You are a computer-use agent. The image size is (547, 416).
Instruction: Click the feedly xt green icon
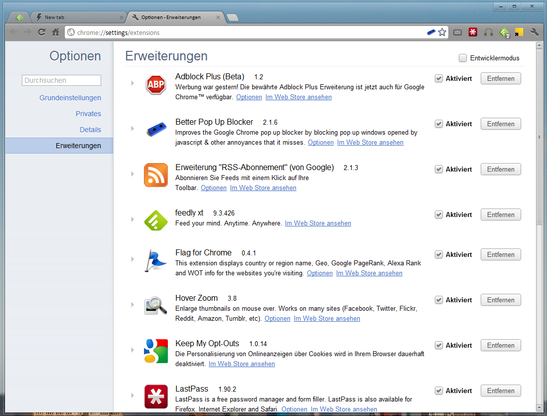tap(155, 220)
